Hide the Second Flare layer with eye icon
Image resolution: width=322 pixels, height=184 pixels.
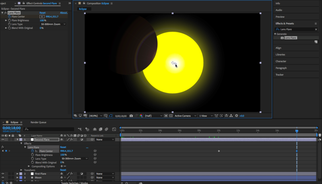pyautogui.click(x=2, y=139)
